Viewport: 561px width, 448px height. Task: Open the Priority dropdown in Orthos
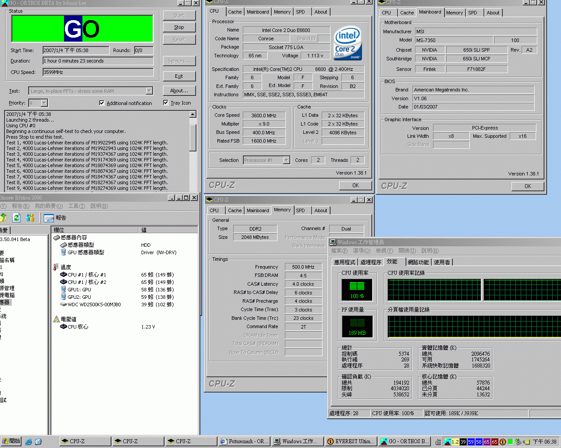44,103
